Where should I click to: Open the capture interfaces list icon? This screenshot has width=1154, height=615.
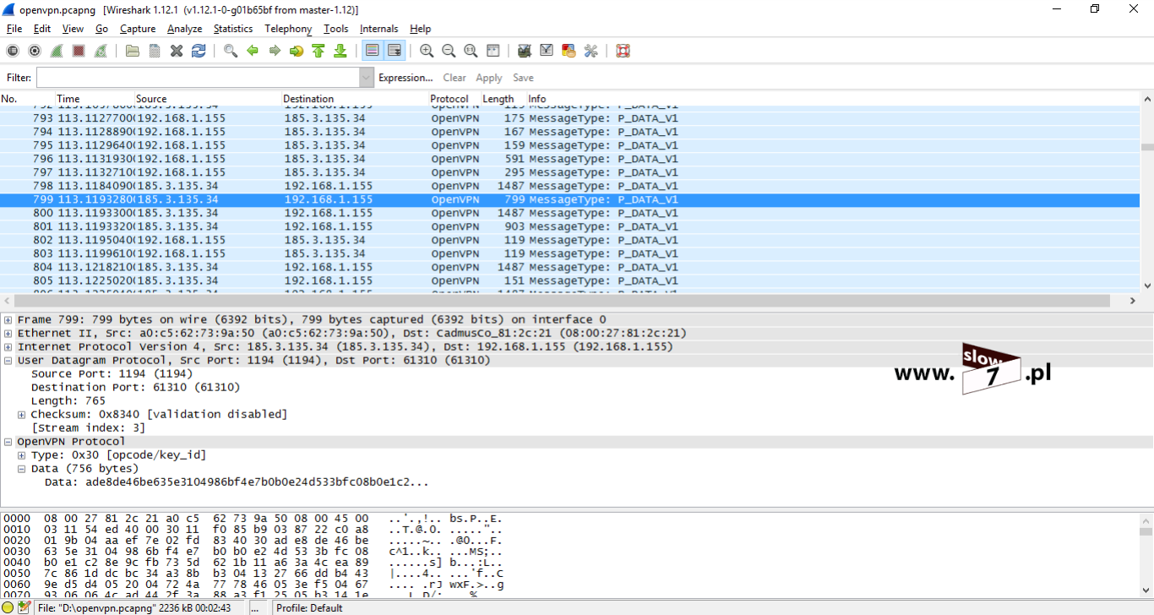13,51
